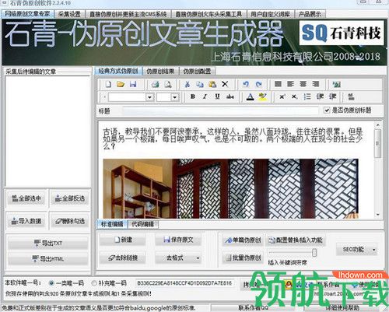The height and width of the screenshot is (312, 389).
Task: Cut selection with the scissors icon
Action: (x=187, y=84)
